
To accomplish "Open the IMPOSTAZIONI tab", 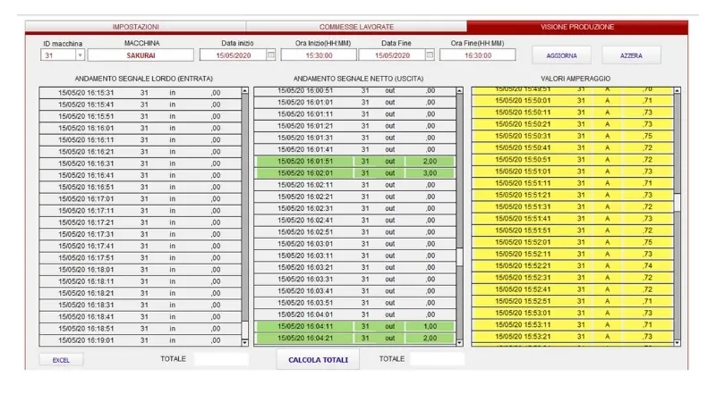I will tap(136, 27).
